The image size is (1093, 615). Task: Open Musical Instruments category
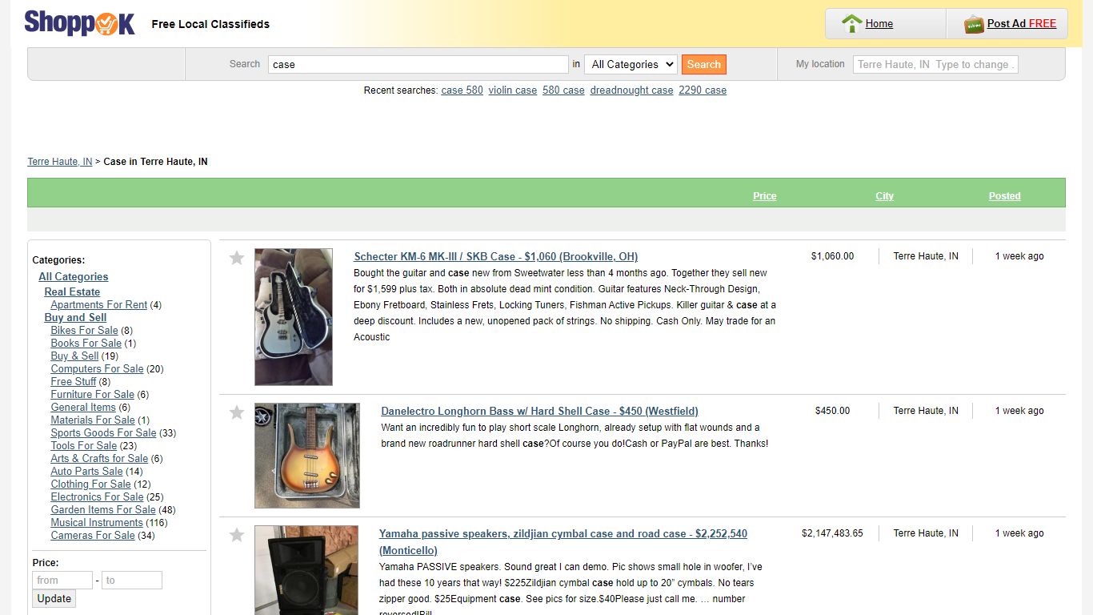pyautogui.click(x=97, y=523)
